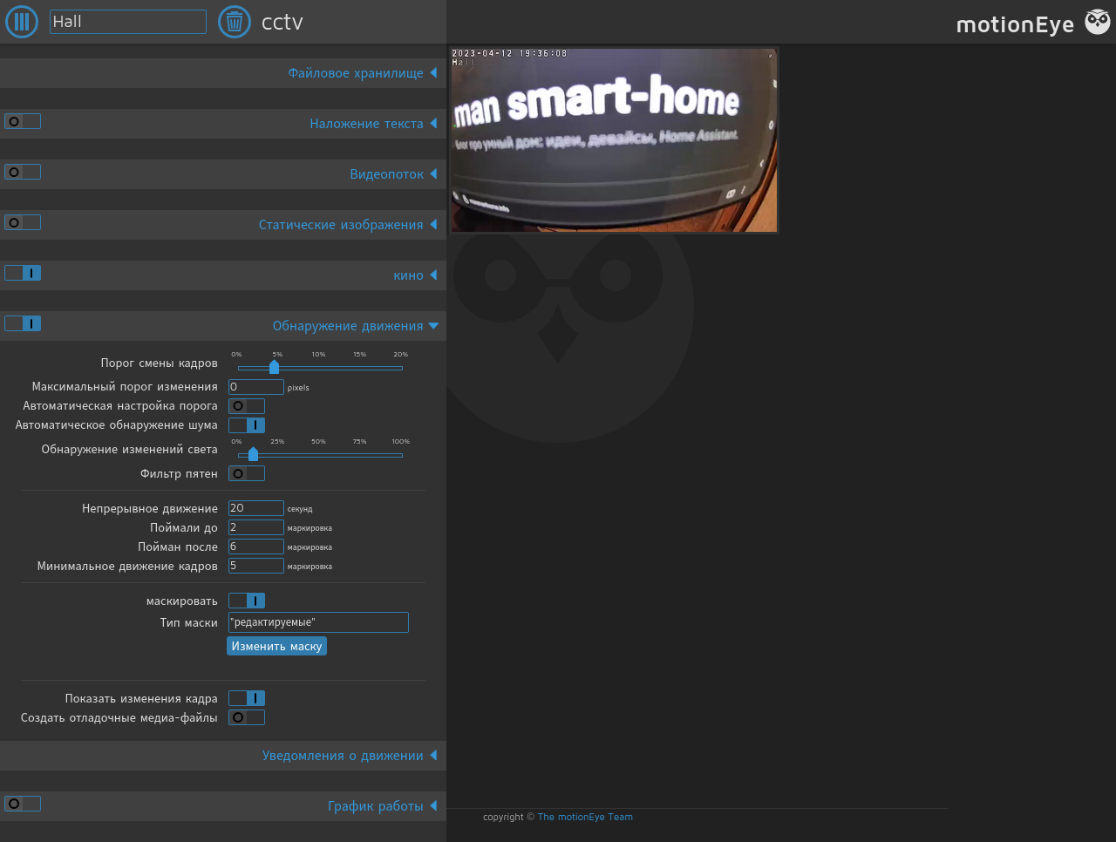Click the Обнаружение изменений света slider handle
Image resolution: width=1116 pixels, height=842 pixels.
[x=253, y=454]
